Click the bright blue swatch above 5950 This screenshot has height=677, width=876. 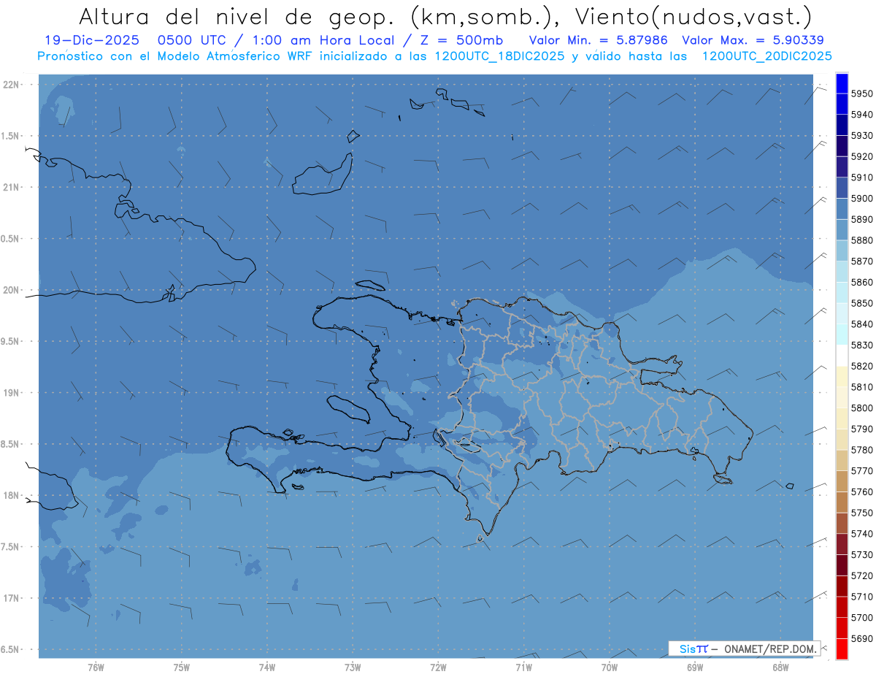click(841, 83)
